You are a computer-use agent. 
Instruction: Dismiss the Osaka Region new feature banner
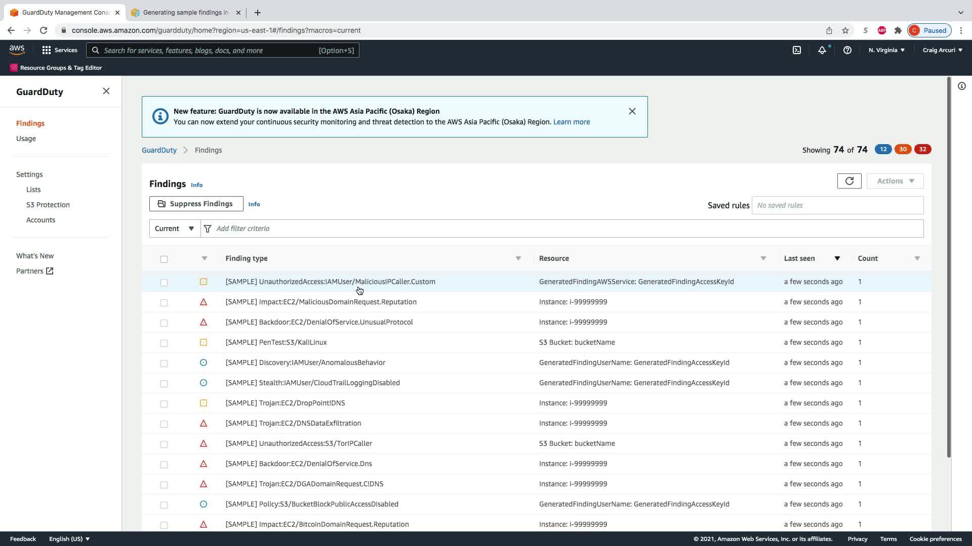(632, 111)
